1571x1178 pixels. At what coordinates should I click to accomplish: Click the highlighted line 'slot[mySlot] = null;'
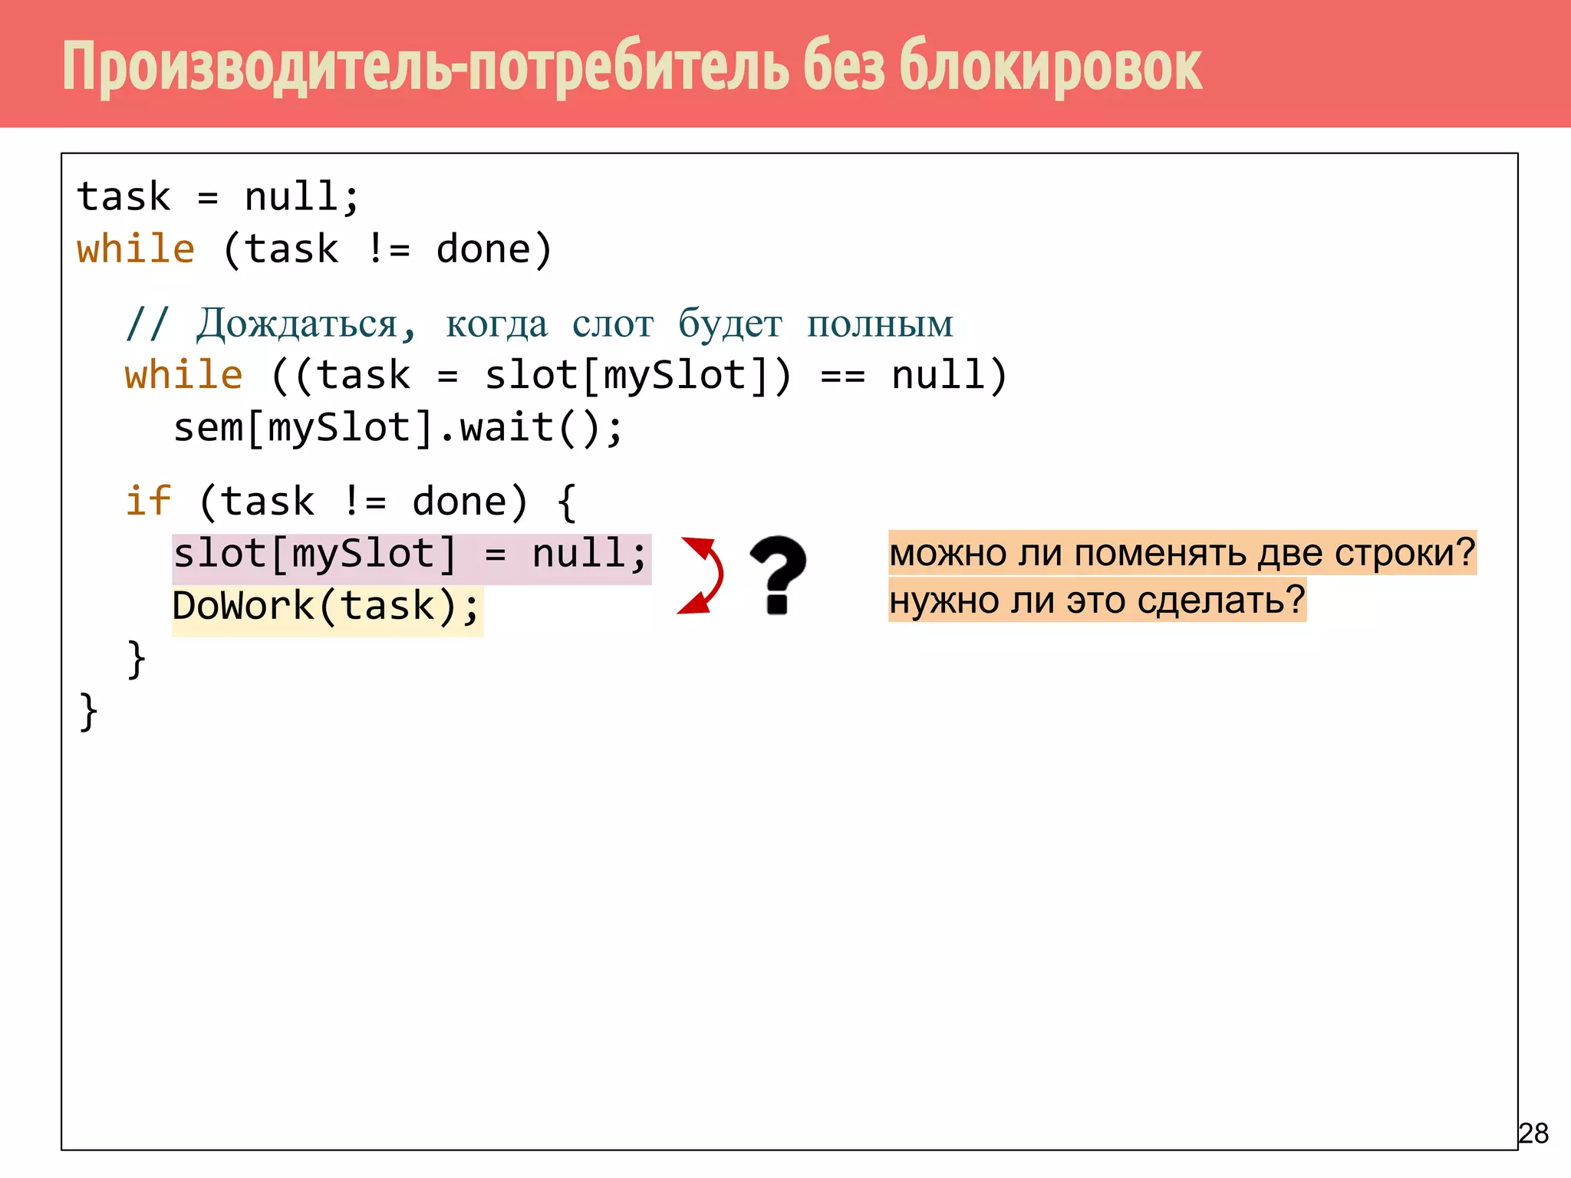pyautogui.click(x=411, y=558)
